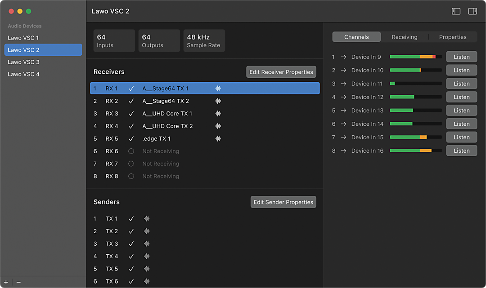
Task: Toggle the TX 4 sender checkmark
Action: click(x=131, y=256)
